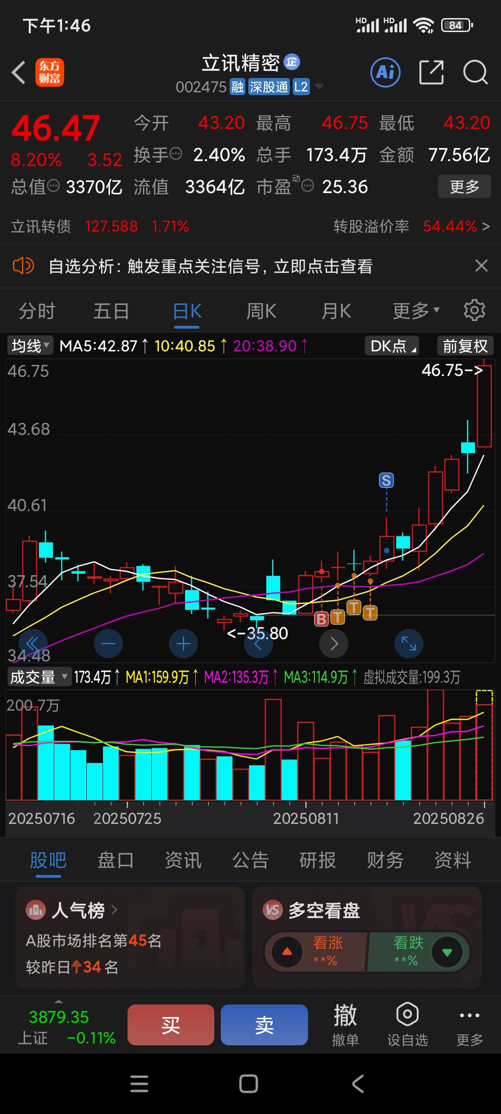Move chart right with right arrow
Image resolution: width=501 pixels, height=1114 pixels.
(334, 643)
